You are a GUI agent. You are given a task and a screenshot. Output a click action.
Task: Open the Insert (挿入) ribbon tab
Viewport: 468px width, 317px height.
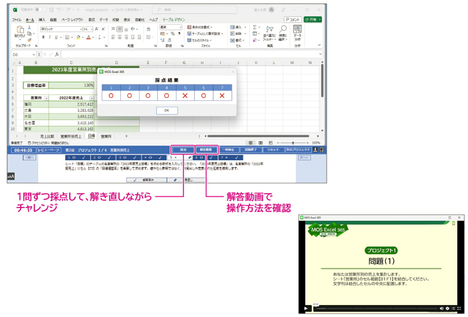pyautogui.click(x=42, y=20)
